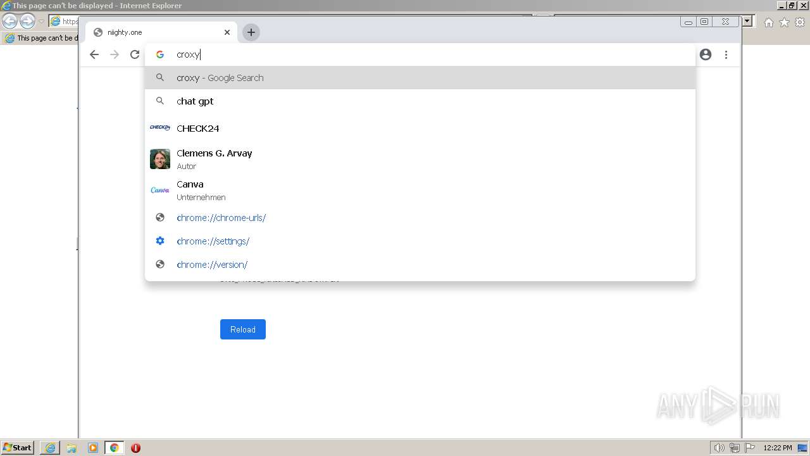Open a new Chrome tab with plus button
Viewport: 810px width, 456px height.
251,32
